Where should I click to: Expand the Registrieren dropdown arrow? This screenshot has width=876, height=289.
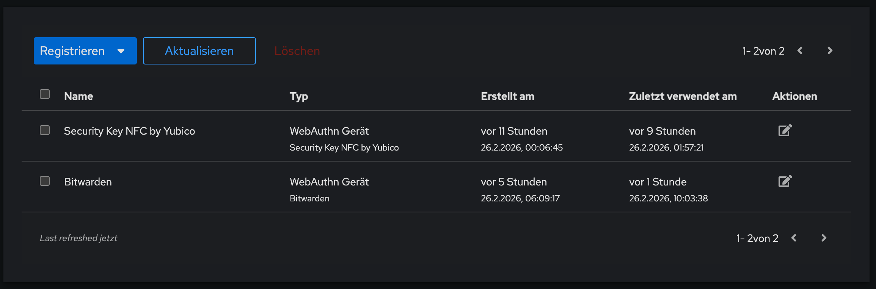pos(121,51)
